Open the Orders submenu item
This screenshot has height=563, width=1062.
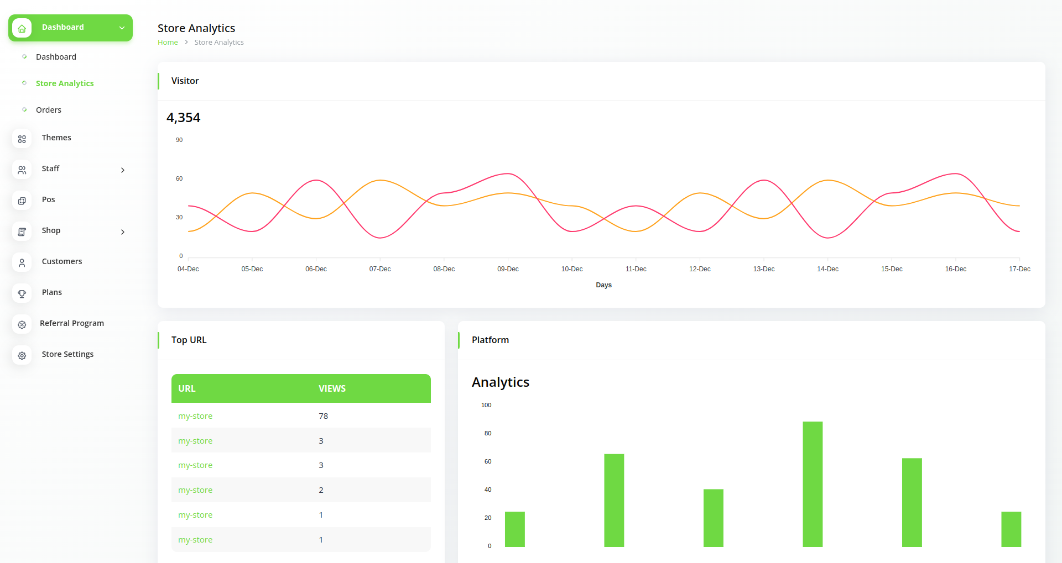(49, 110)
